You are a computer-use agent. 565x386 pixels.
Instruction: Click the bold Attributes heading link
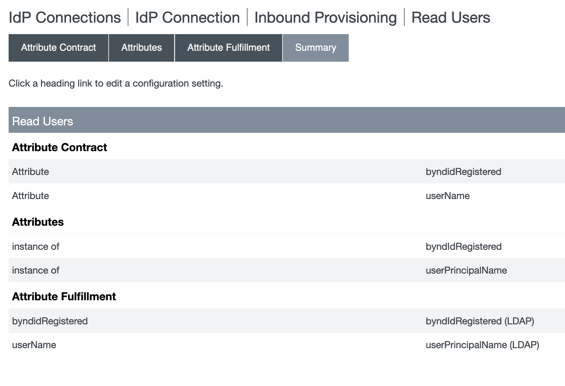coord(38,222)
